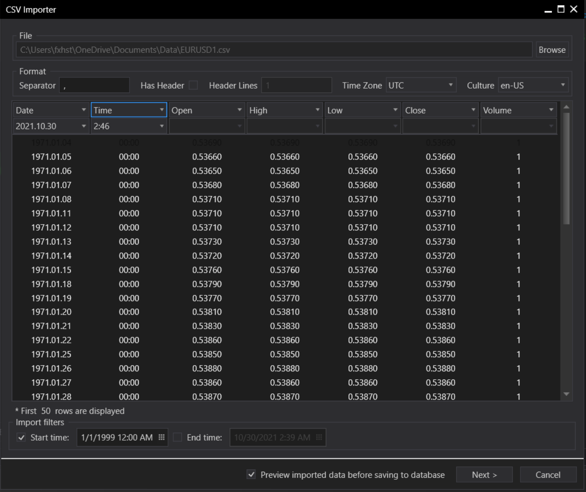Enable the End time filter checkbox
The height and width of the screenshot is (492, 586).
click(x=178, y=437)
